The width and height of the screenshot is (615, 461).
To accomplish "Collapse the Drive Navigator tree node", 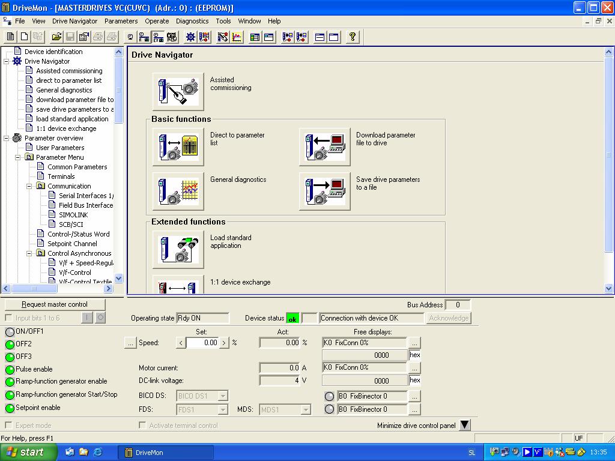I will (6, 61).
